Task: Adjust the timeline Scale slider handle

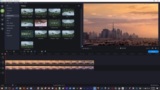Action: point(13,85)
